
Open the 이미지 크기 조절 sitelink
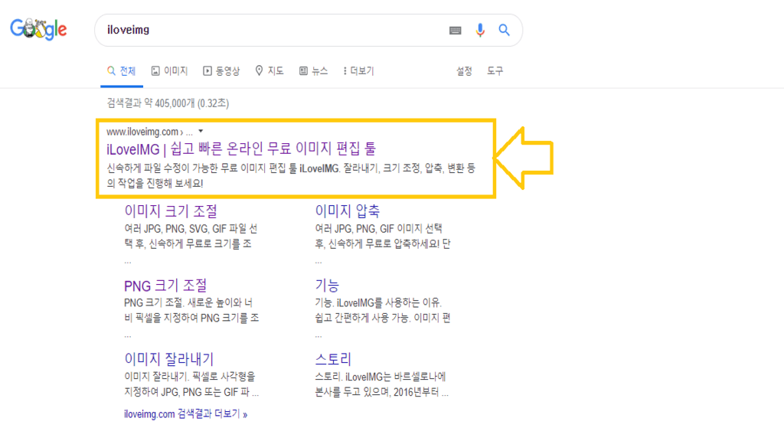pos(171,211)
